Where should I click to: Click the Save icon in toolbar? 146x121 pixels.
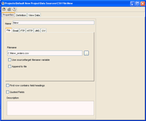coord(4,9)
